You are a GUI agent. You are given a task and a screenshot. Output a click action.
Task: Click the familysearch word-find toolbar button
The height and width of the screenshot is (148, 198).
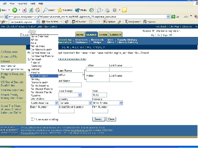pyautogui.click(x=133, y=22)
